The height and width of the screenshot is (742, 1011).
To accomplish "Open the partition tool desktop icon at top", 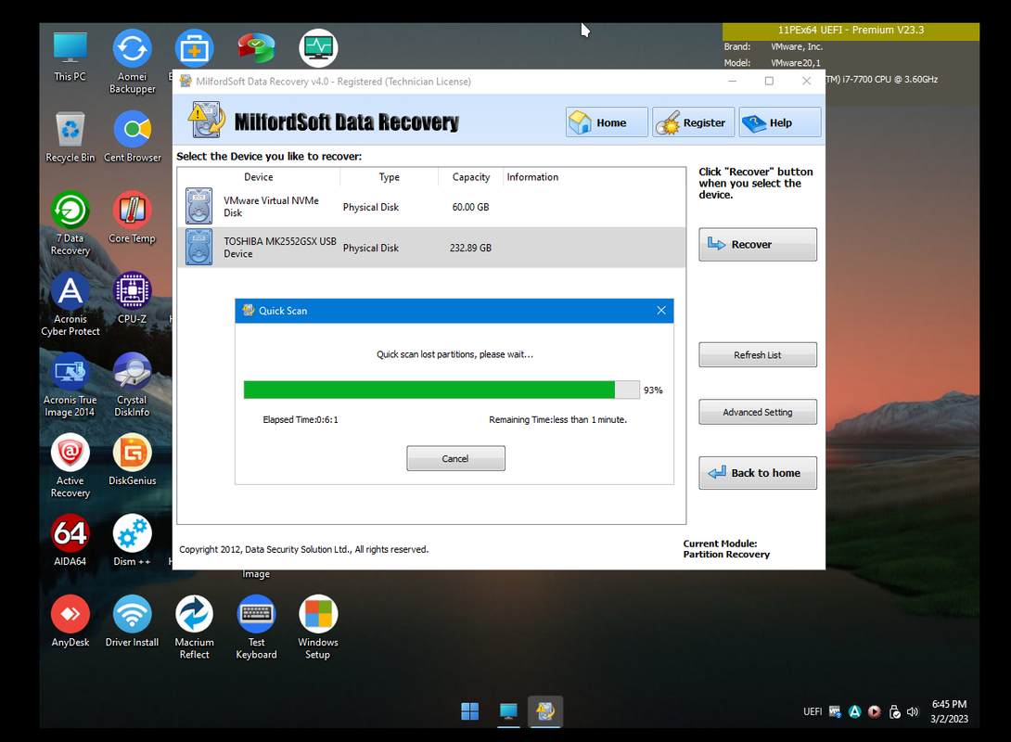I will [x=256, y=48].
